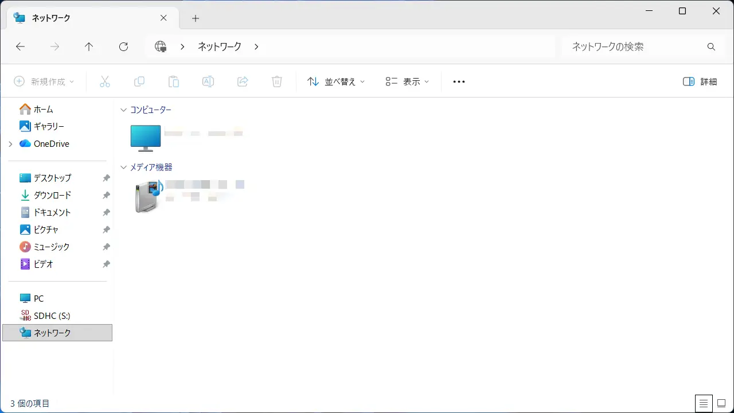Open the 並べ替え sort dropdown
Viewport: 734px width, 413px height.
336,81
